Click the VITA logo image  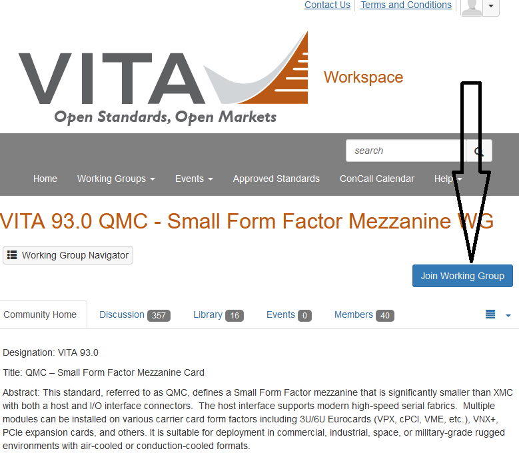(163, 78)
